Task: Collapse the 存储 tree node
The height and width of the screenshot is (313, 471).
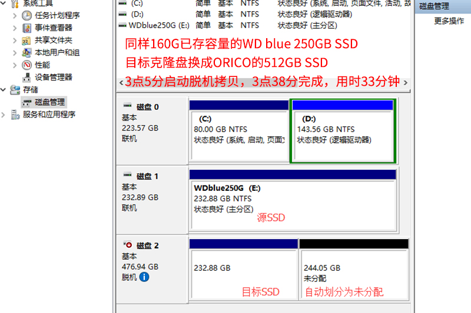Action: pyautogui.click(x=4, y=90)
